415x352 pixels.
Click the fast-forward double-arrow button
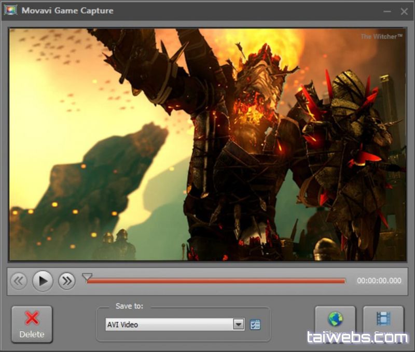(x=67, y=281)
